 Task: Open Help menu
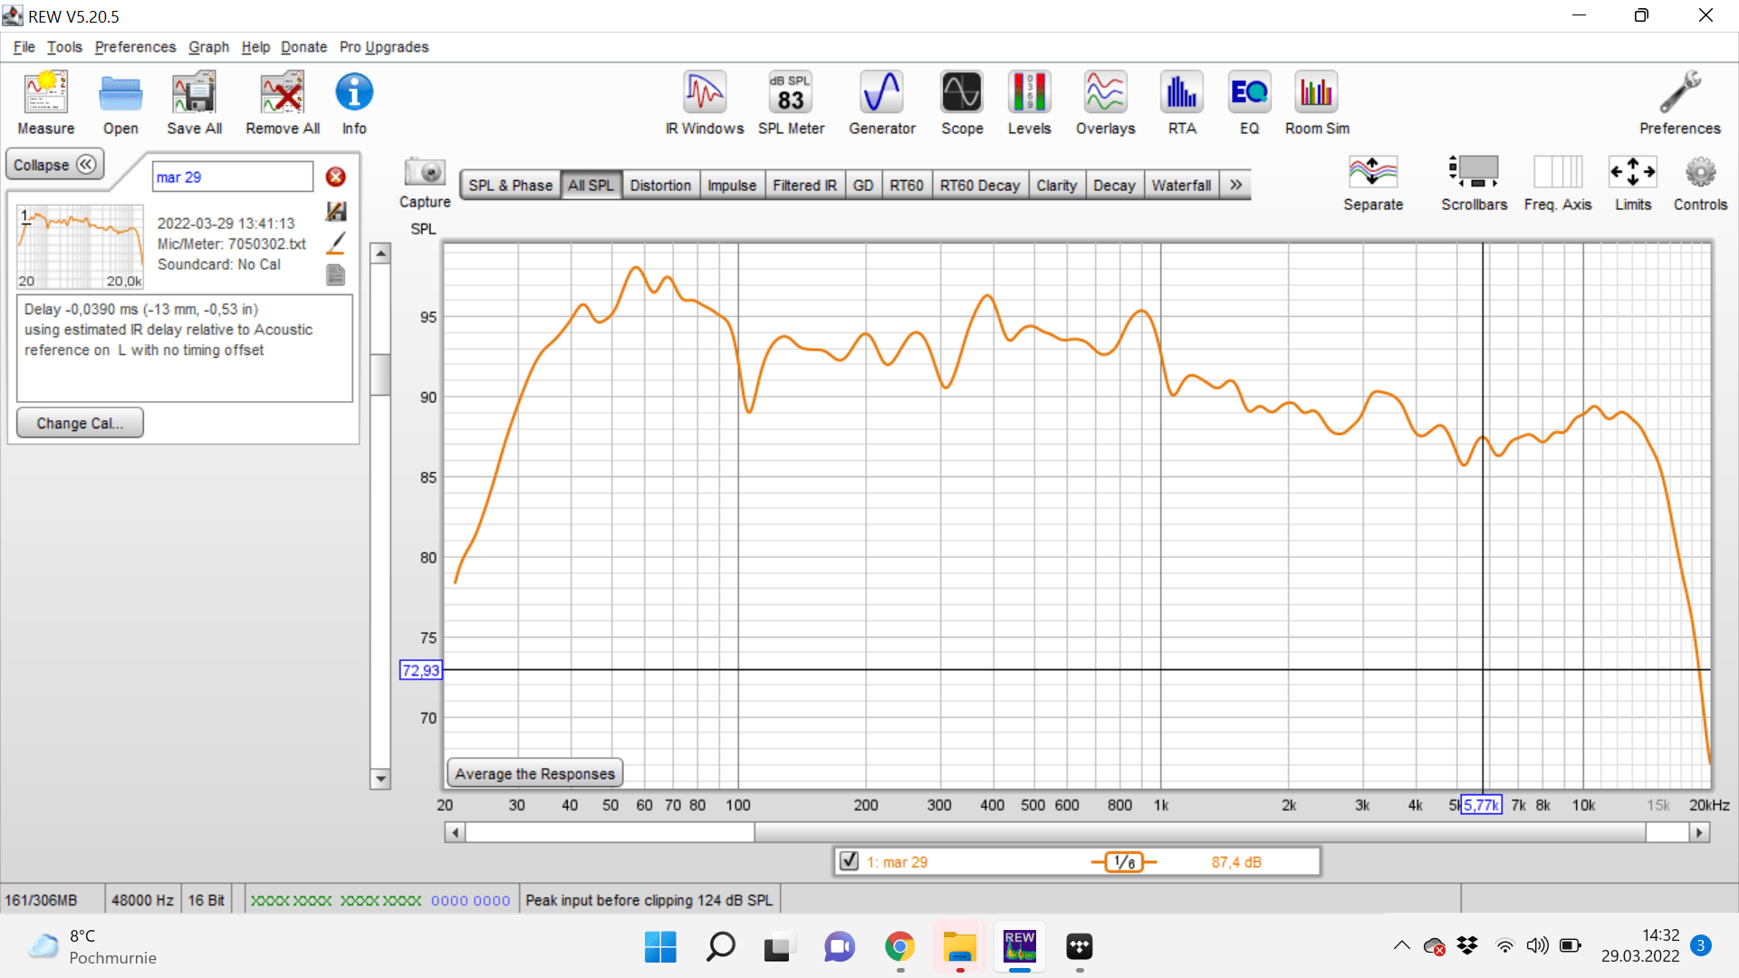click(x=255, y=47)
